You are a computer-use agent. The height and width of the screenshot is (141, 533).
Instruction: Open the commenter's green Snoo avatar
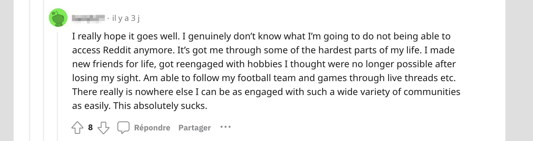click(x=58, y=18)
